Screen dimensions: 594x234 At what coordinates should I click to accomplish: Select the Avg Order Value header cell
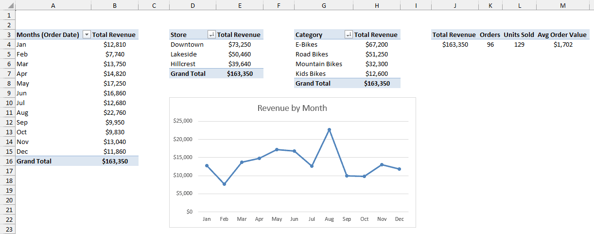562,35
